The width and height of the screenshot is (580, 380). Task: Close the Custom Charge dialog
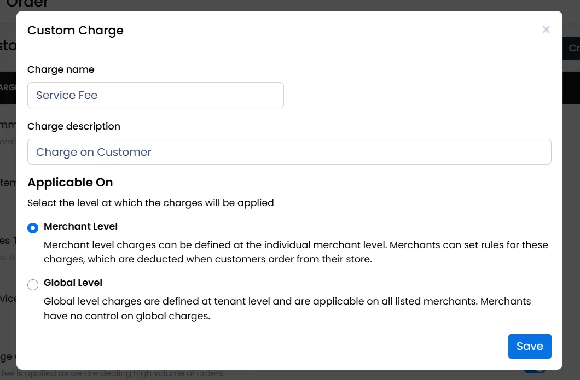tap(546, 30)
